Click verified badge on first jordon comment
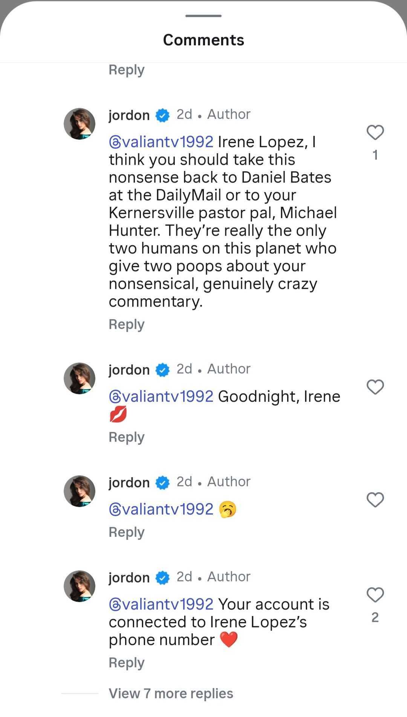 (162, 115)
